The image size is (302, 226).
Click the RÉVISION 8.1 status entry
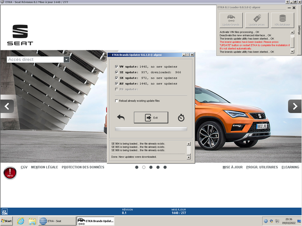(x=127, y=211)
